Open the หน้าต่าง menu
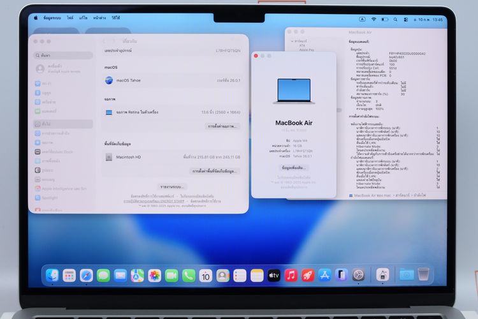This screenshot has width=478, height=319. (99, 18)
